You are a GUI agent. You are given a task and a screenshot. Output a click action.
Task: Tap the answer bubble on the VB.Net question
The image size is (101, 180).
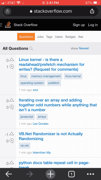tap(12, 141)
